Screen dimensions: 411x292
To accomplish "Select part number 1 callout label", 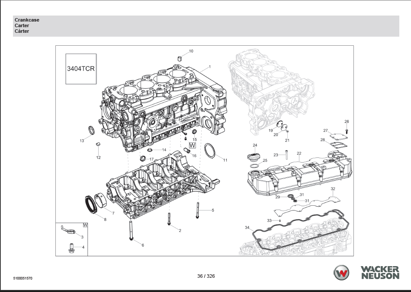I will (210, 67).
